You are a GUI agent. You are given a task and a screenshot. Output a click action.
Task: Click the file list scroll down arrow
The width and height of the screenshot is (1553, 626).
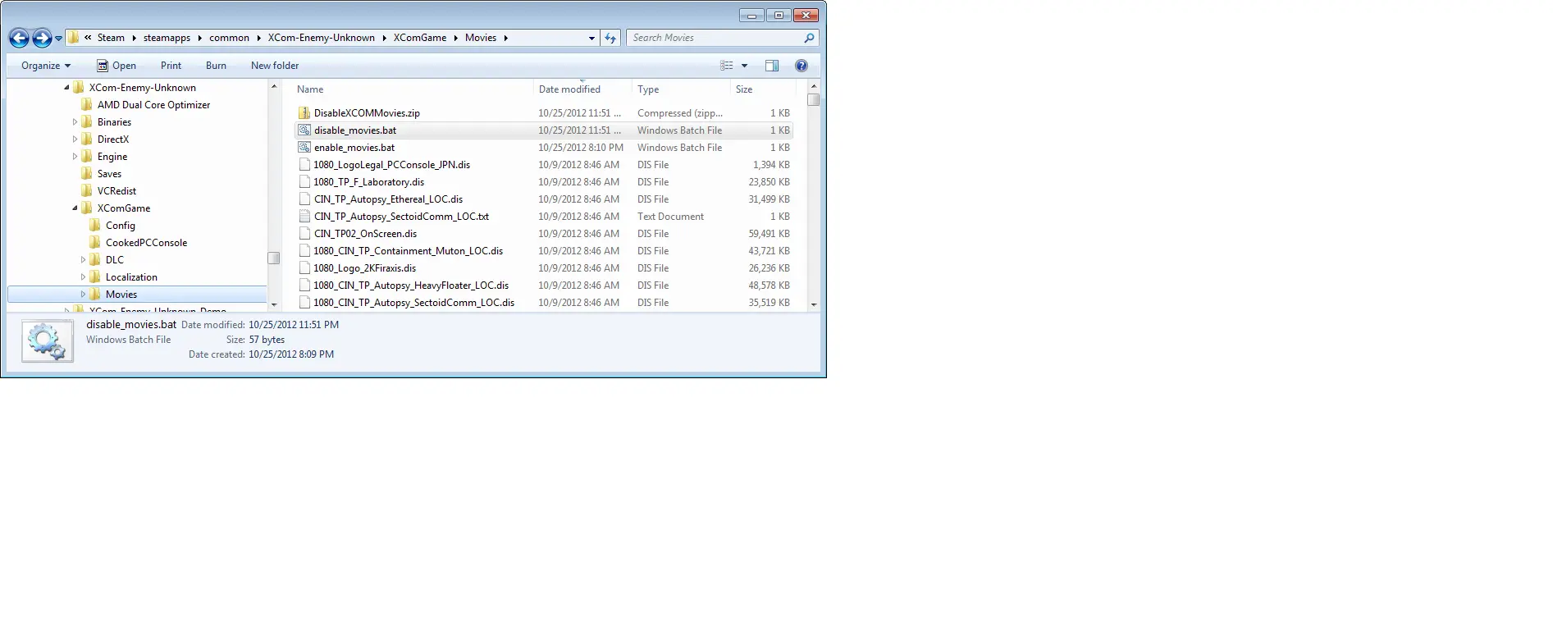tap(814, 304)
